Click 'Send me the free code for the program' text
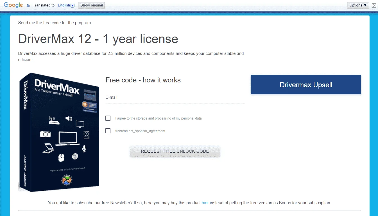Viewport: 378px width, 216px height. [55, 23]
